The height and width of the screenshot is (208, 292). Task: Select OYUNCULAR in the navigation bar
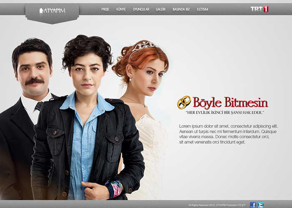tap(141, 9)
